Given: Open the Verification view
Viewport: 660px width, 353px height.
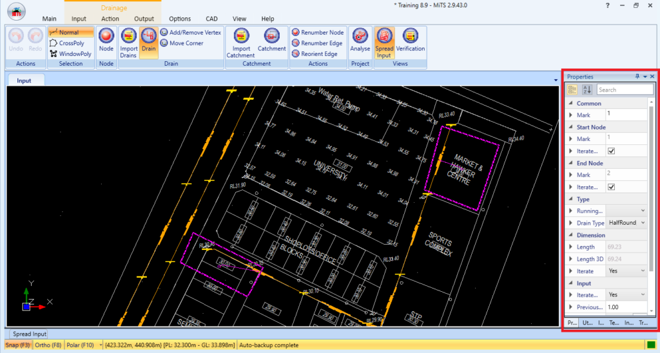Looking at the screenshot, I should (411, 41).
